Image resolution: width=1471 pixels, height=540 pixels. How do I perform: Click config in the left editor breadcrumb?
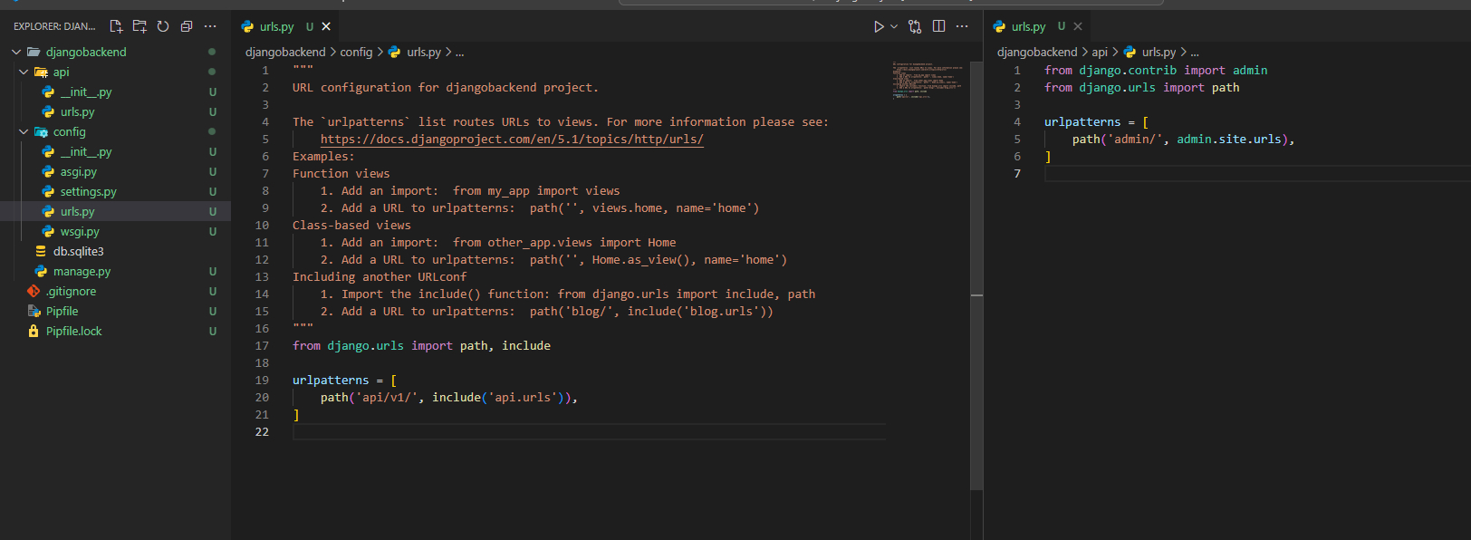[356, 52]
